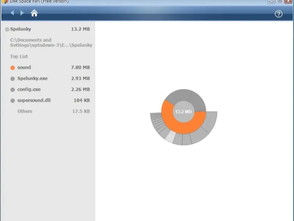Return to the home view
This screenshot has height=221, width=294.
(34, 13)
